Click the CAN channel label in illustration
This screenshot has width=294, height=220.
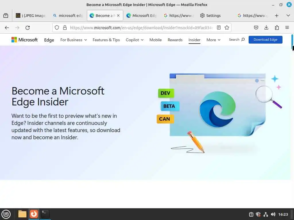pos(165,119)
